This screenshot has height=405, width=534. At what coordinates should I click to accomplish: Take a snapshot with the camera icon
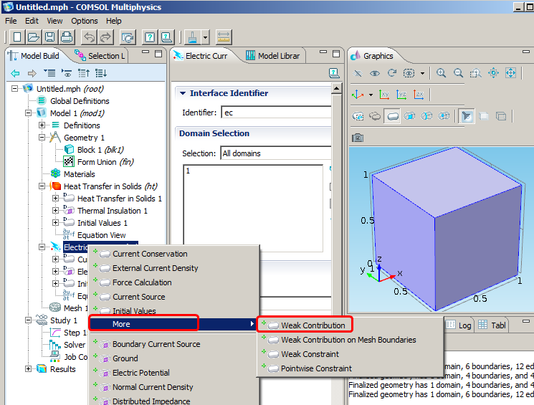coord(358,138)
